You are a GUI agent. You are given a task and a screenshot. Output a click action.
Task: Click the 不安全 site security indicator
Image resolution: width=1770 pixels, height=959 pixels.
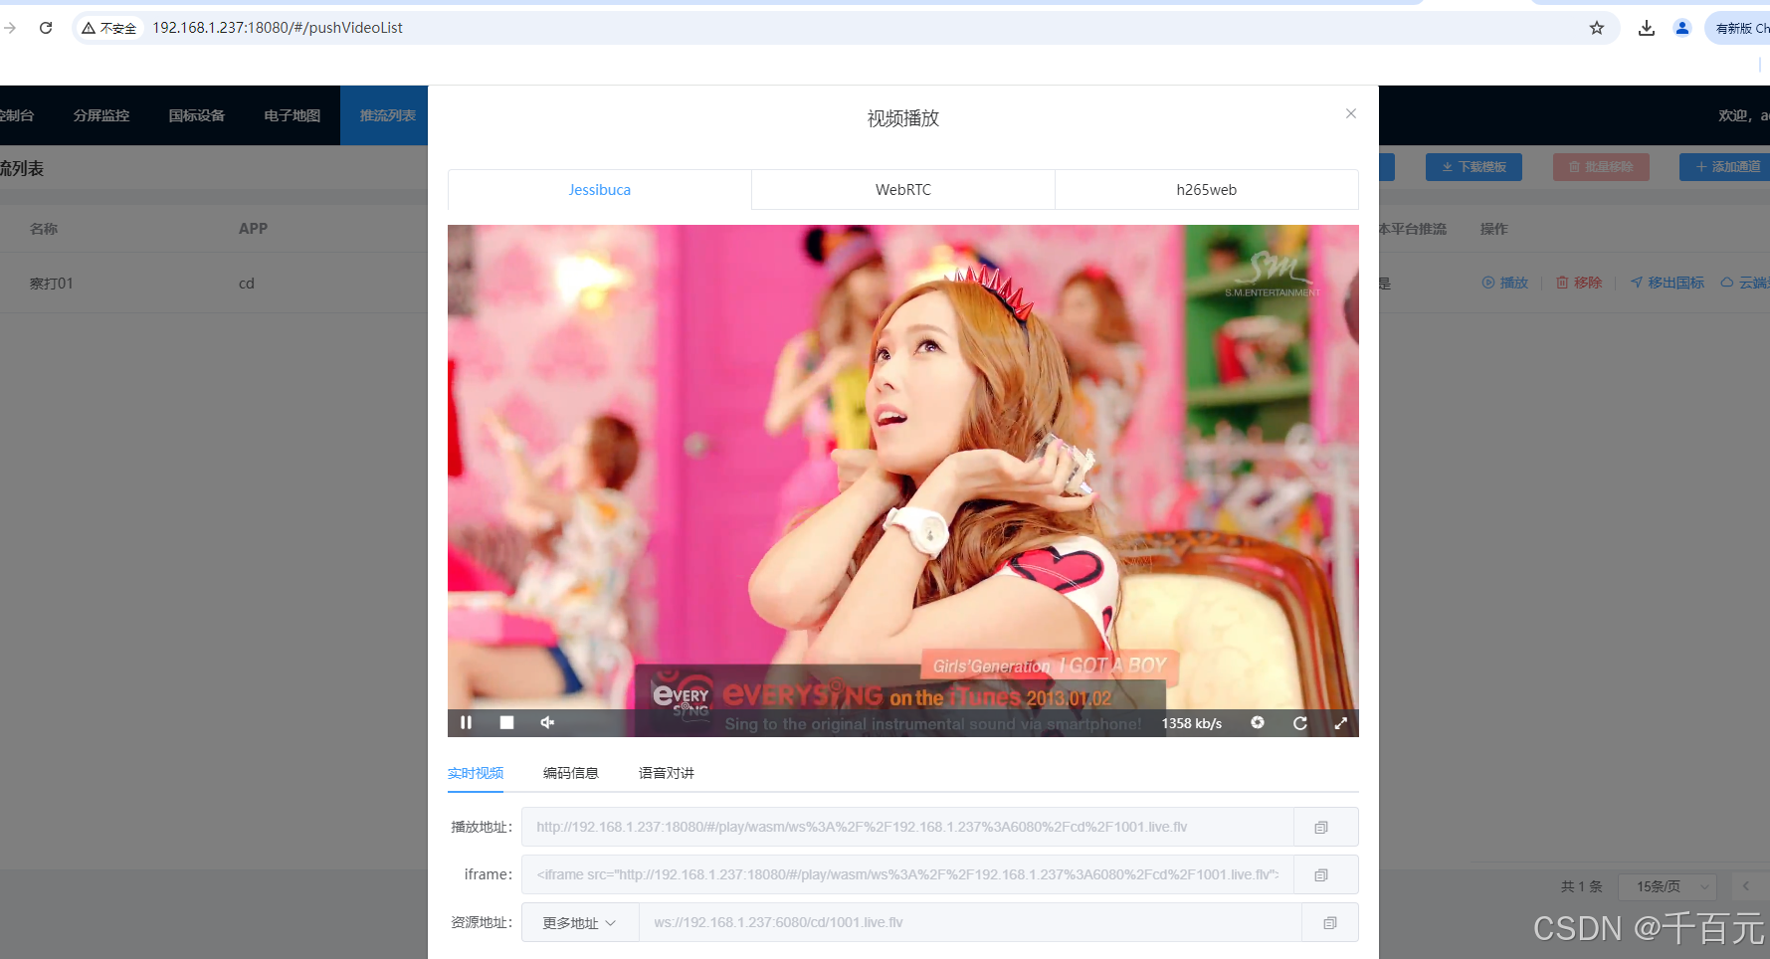[109, 28]
